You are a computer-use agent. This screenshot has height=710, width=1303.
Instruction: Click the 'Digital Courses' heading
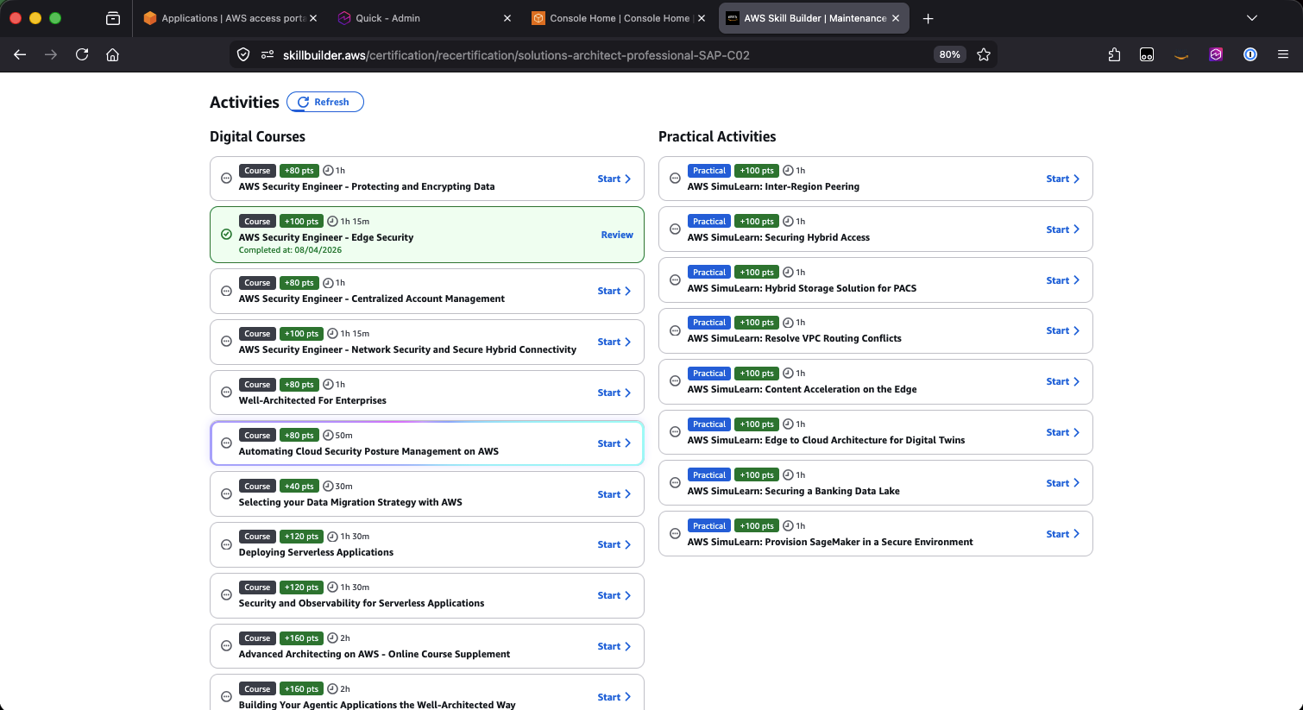coord(257,136)
